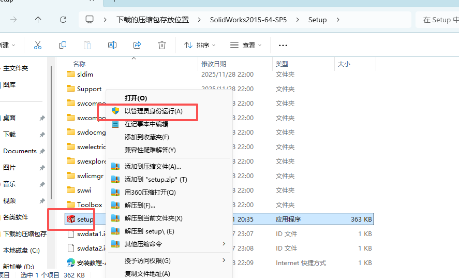The image size is (459, 278).
Task: Click the navigation pane vertical scrollbar
Action: tap(51, 133)
